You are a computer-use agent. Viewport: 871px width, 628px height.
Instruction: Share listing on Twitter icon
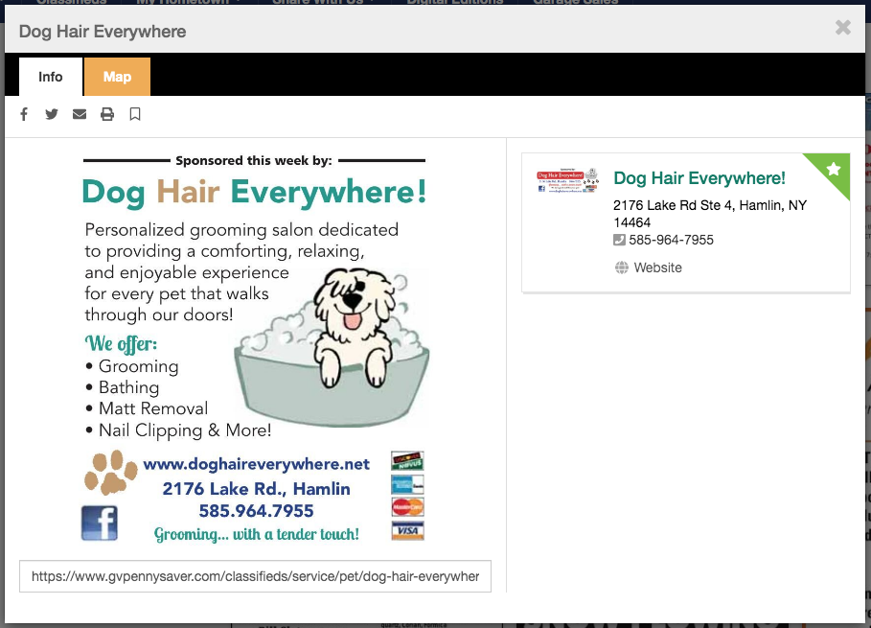(x=52, y=114)
